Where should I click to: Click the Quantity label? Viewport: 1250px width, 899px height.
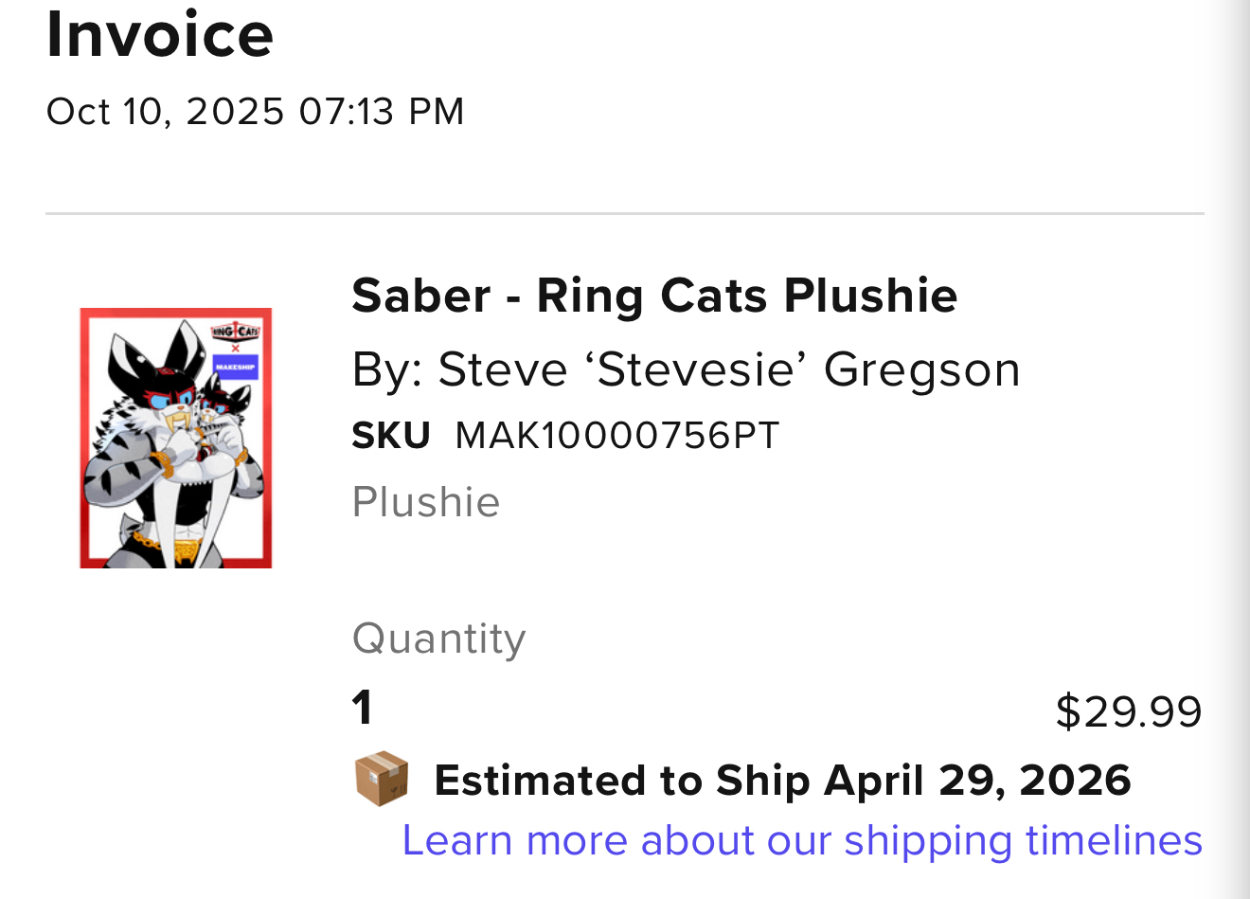click(x=438, y=638)
